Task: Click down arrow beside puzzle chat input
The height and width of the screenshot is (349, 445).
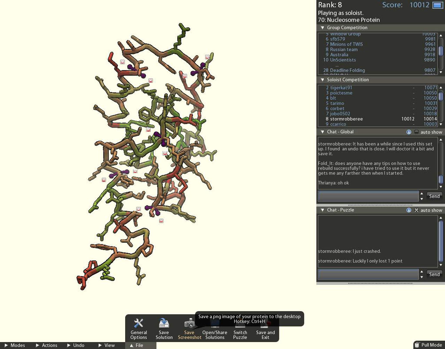Action: (x=422, y=277)
